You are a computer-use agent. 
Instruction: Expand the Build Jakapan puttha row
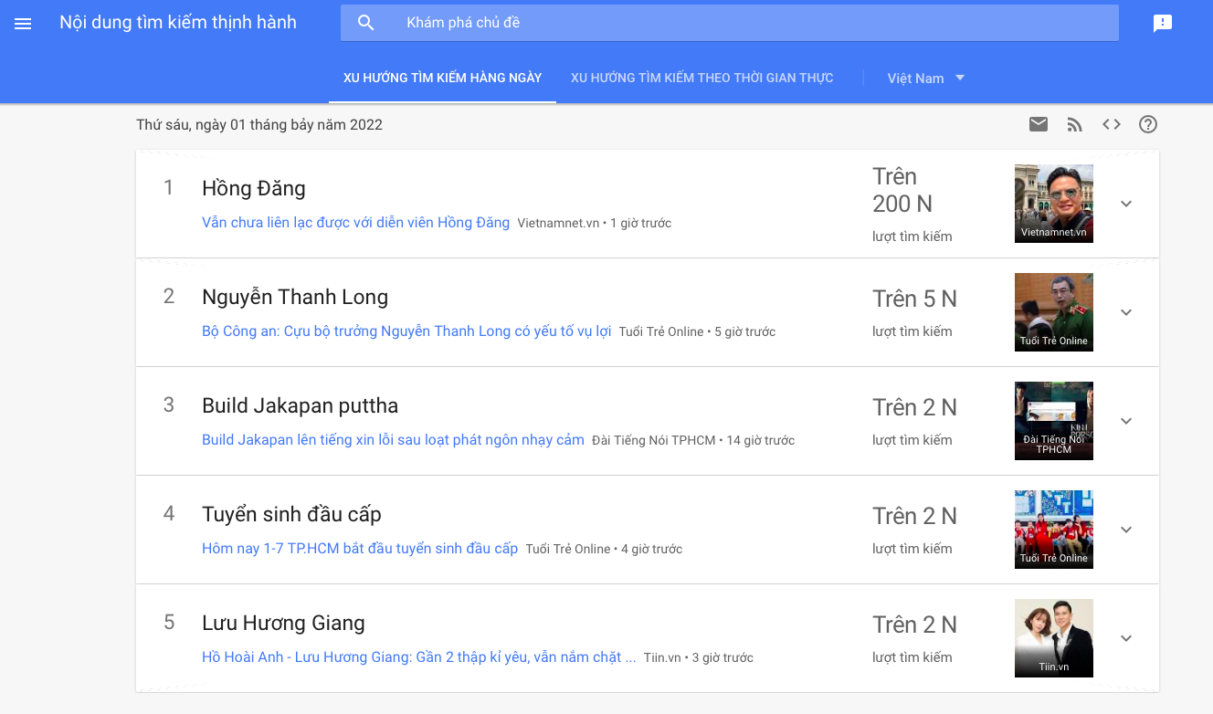coord(1126,421)
